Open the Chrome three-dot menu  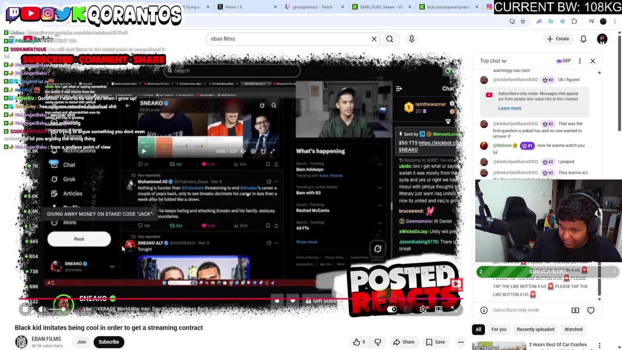pyautogui.click(x=615, y=21)
